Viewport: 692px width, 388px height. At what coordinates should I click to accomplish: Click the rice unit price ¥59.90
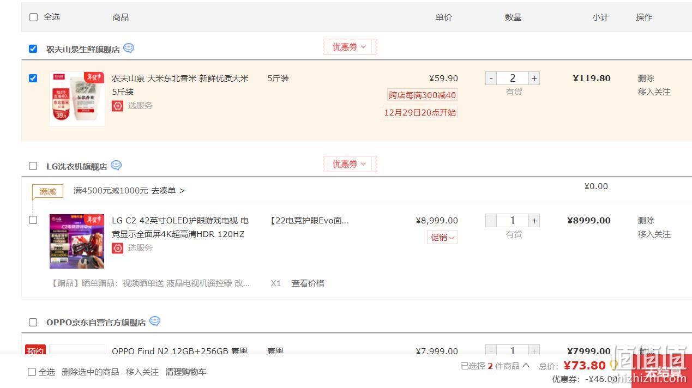[x=443, y=78]
